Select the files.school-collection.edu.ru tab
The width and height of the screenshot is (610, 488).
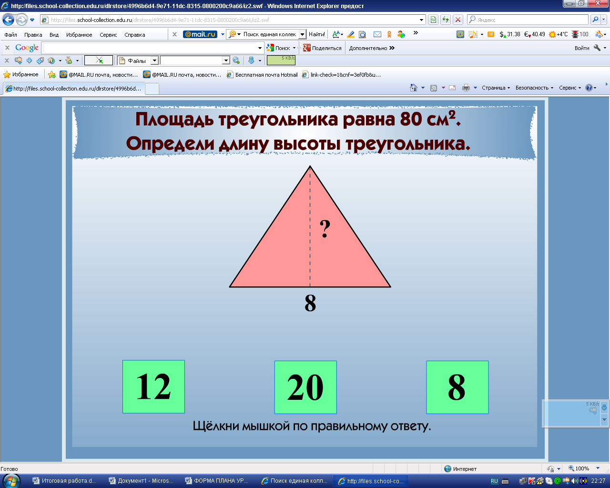click(x=73, y=89)
